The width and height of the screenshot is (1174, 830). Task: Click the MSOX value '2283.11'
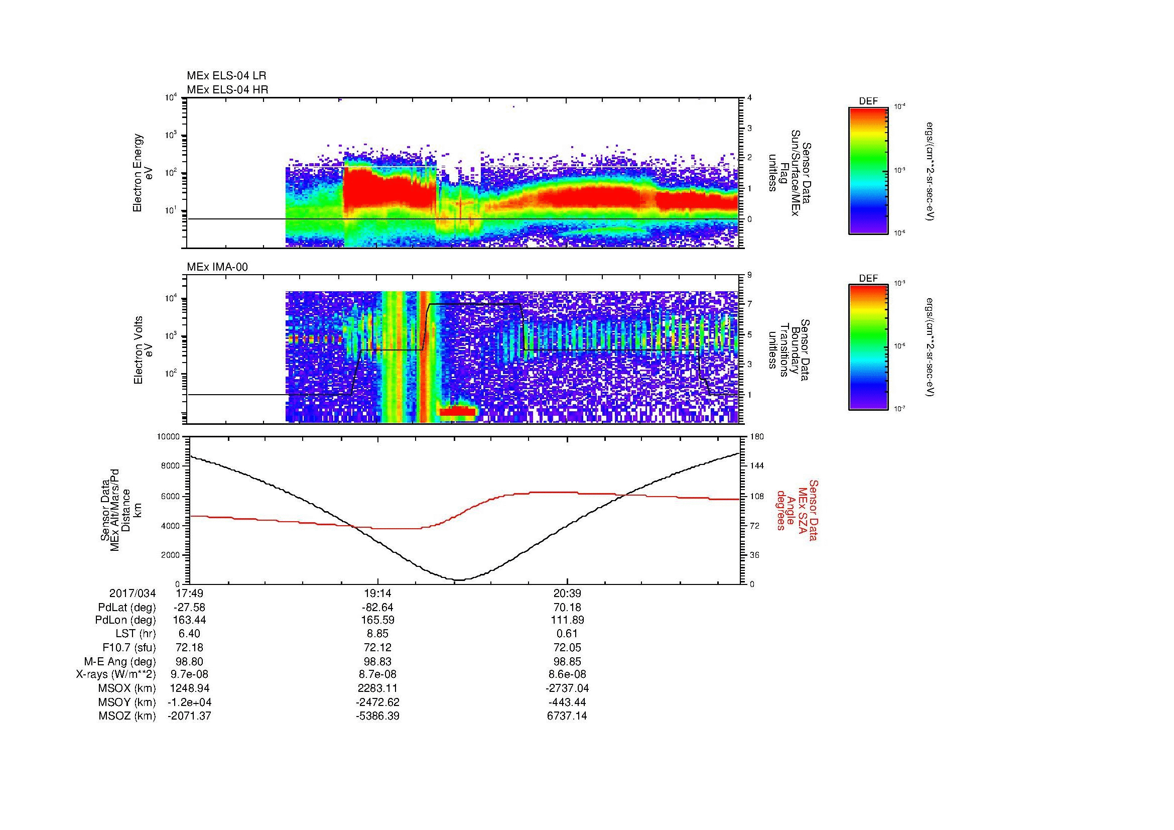(x=377, y=688)
